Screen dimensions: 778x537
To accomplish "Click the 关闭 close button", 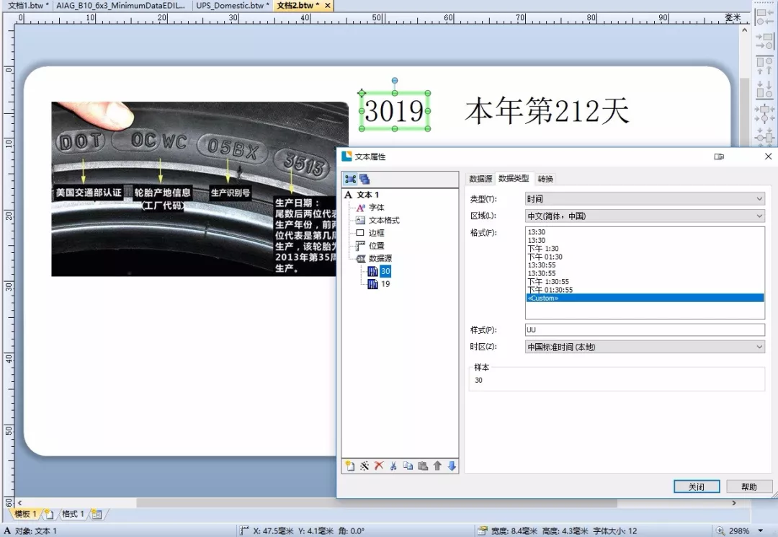I will pyautogui.click(x=696, y=487).
